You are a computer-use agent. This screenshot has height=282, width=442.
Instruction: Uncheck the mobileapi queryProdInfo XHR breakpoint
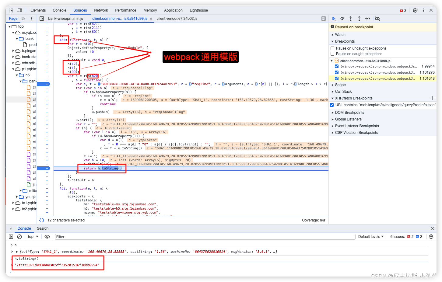pyautogui.click(x=331, y=105)
